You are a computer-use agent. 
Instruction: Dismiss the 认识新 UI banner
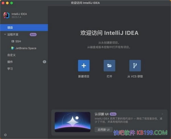click(162, 114)
